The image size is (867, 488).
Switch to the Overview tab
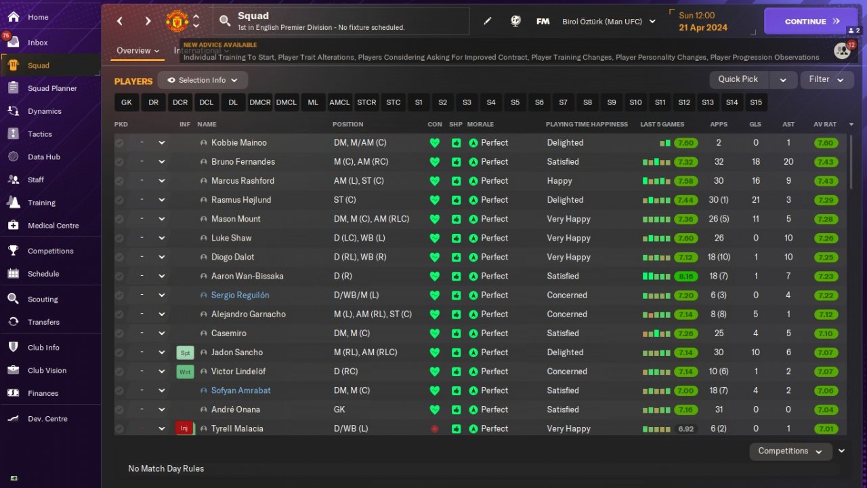coord(138,51)
